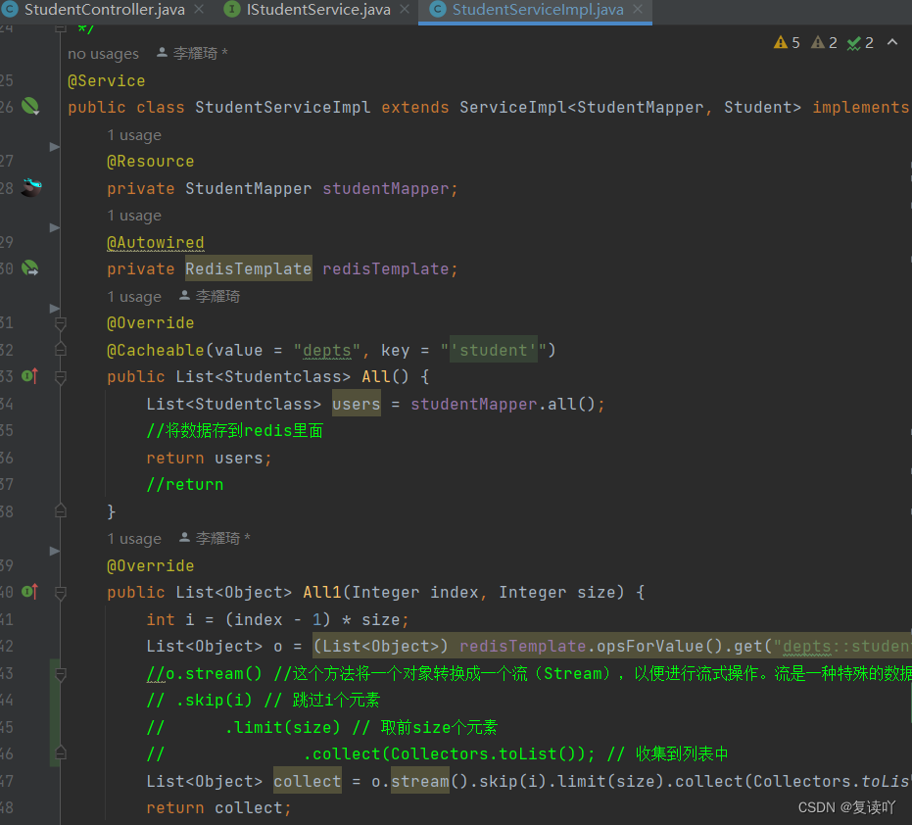The height and width of the screenshot is (825, 912).
Task: Click the green typo check indicator
Action: 860,42
